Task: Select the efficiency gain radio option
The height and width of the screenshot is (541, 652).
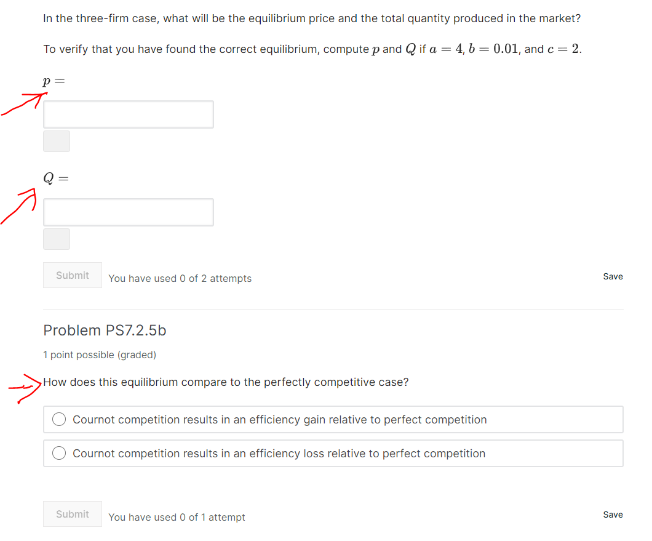Action: point(59,419)
